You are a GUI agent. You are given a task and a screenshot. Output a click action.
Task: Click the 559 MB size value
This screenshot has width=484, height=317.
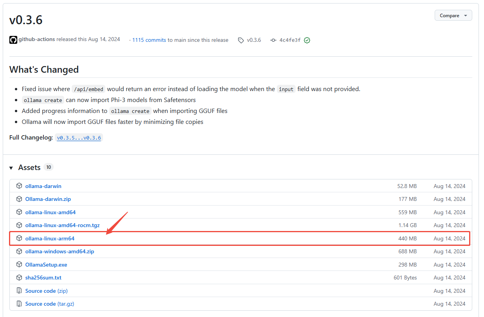click(x=408, y=212)
